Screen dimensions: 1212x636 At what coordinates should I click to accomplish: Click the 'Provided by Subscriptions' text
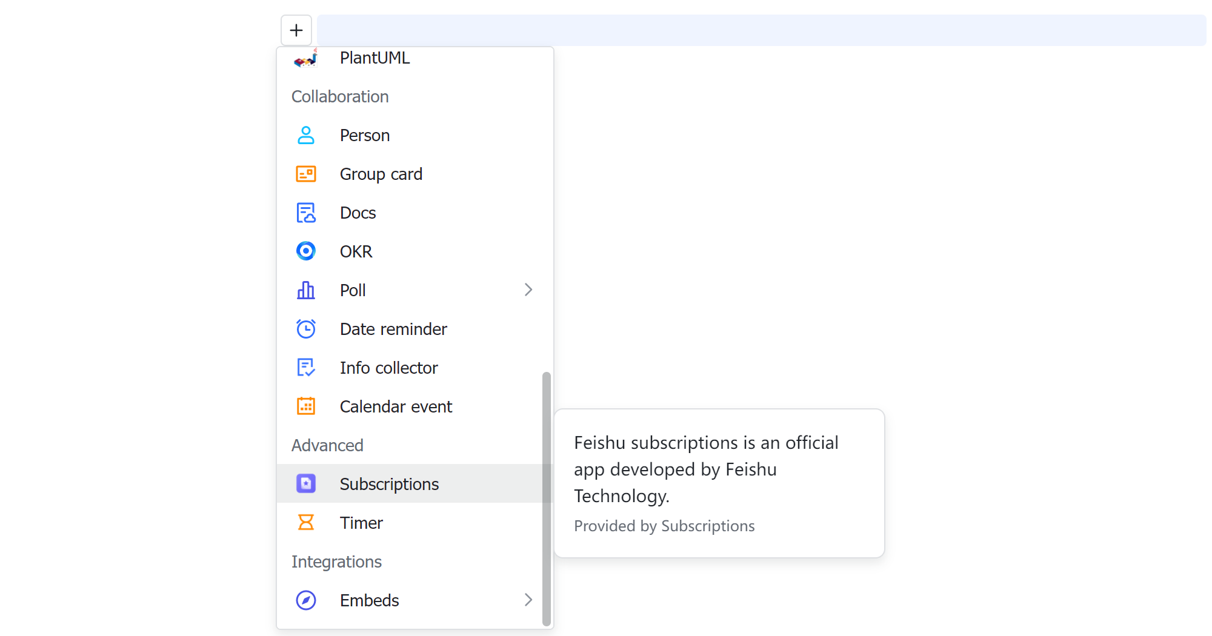pos(664,526)
